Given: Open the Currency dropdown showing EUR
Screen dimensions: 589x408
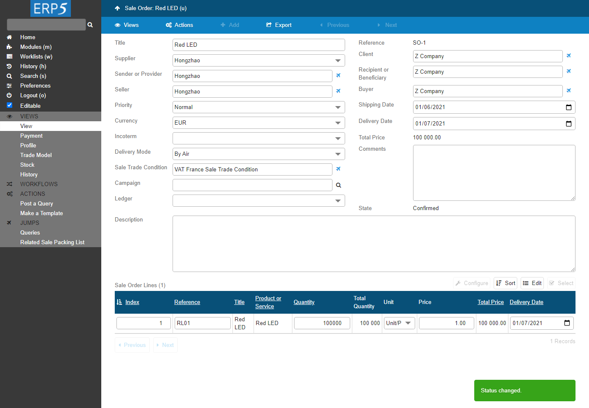Looking at the screenshot, I should click(259, 123).
